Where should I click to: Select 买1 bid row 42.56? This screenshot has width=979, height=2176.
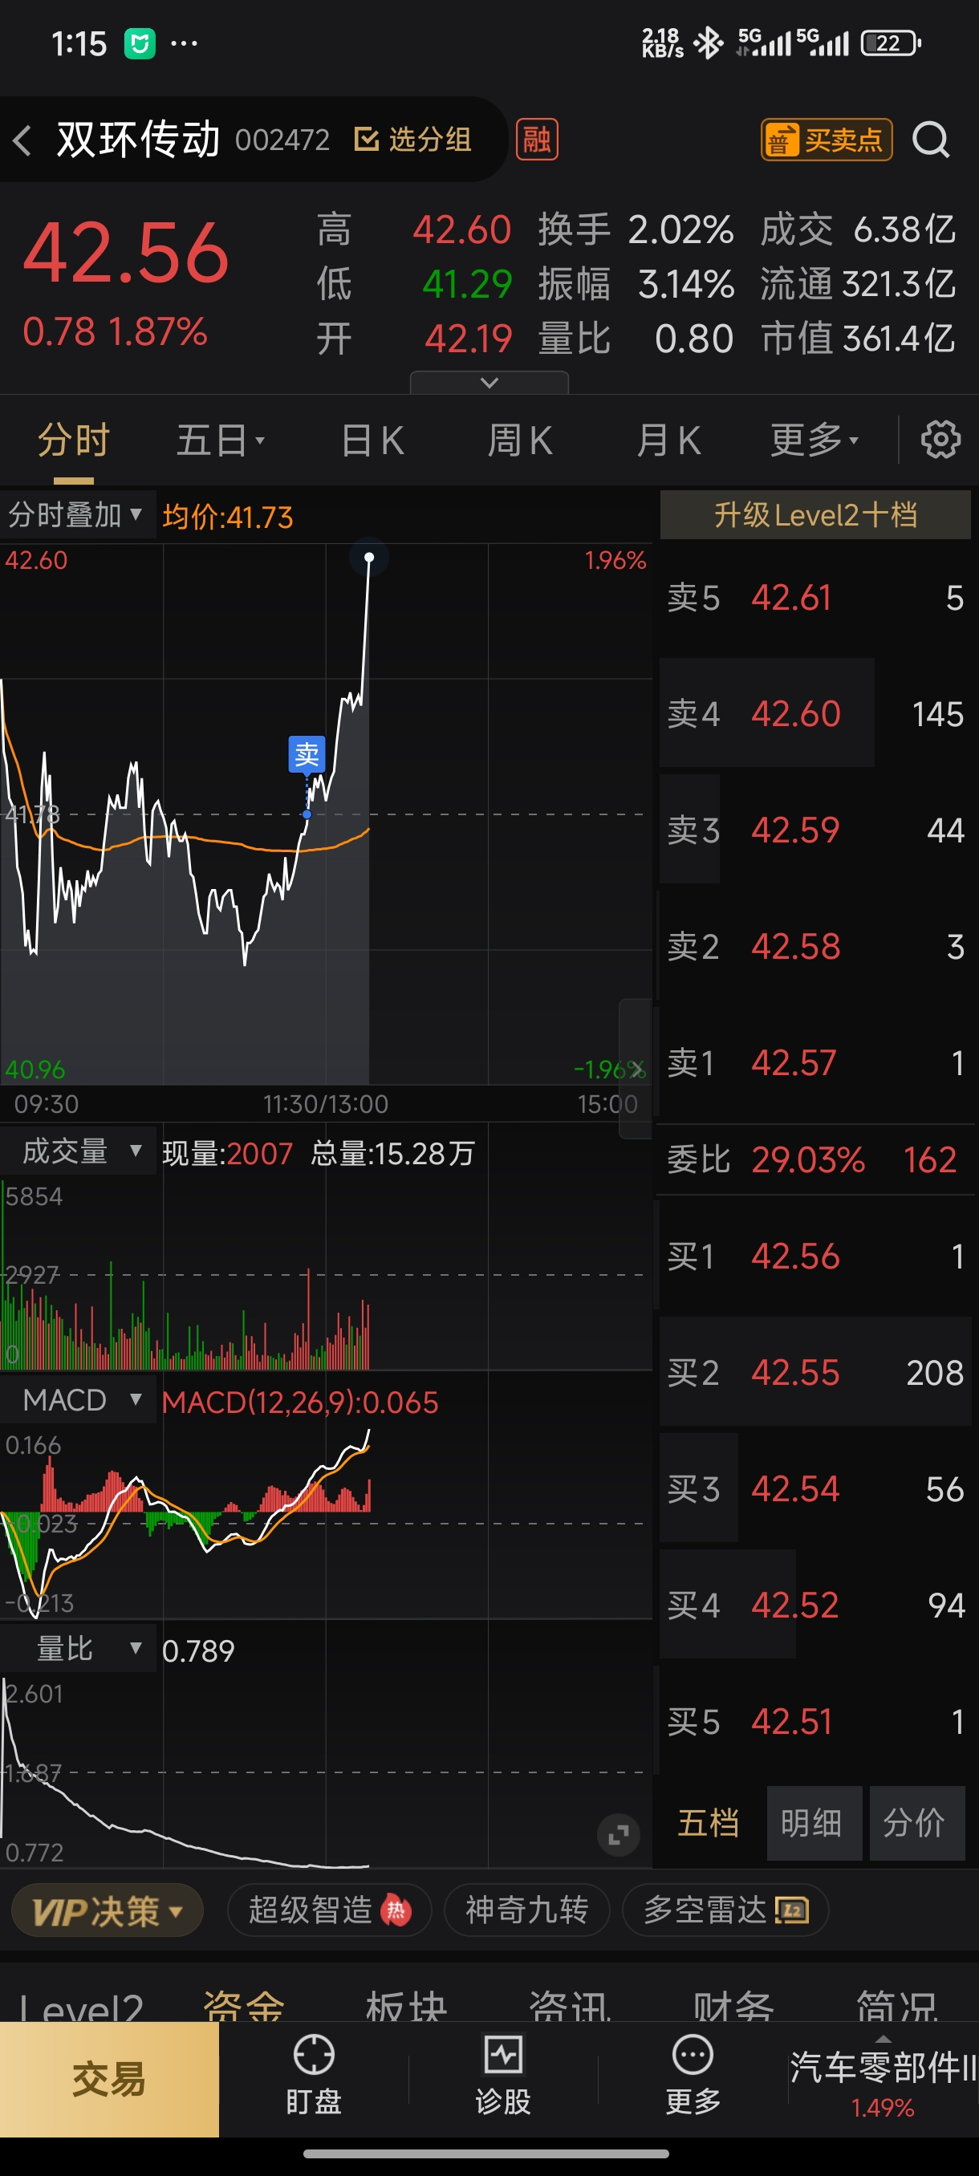(815, 1256)
